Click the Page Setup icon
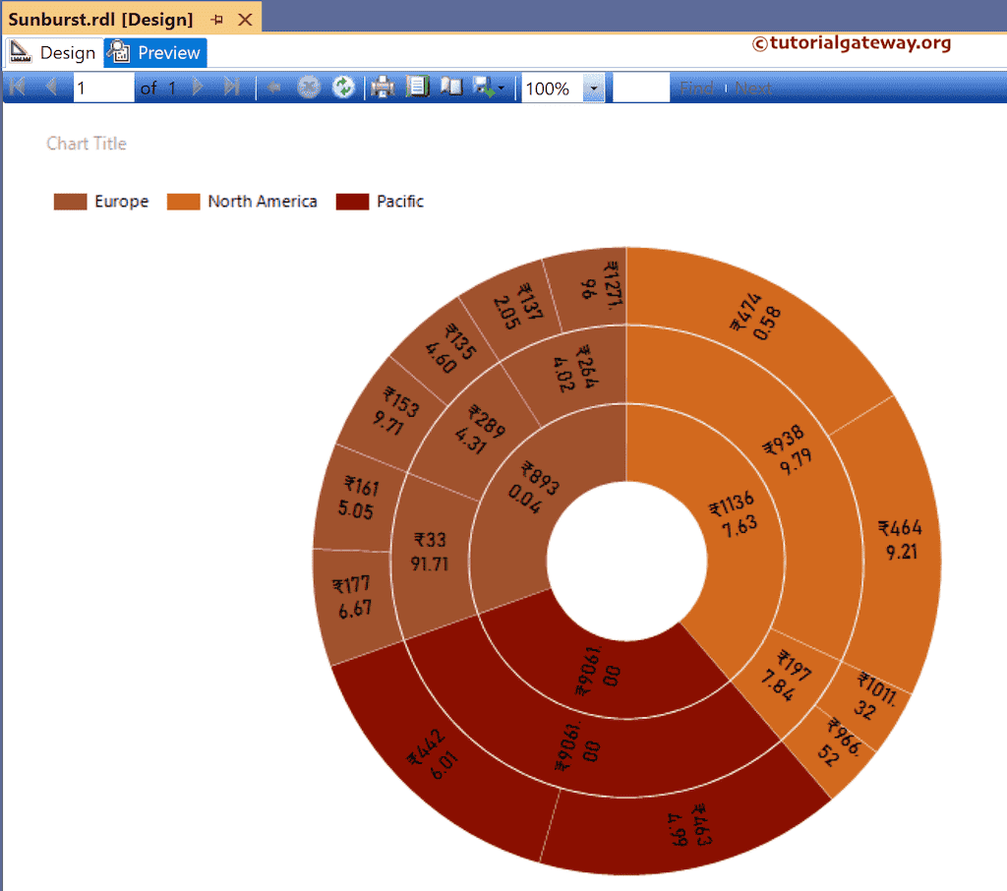This screenshot has height=891, width=1007. tap(451, 87)
